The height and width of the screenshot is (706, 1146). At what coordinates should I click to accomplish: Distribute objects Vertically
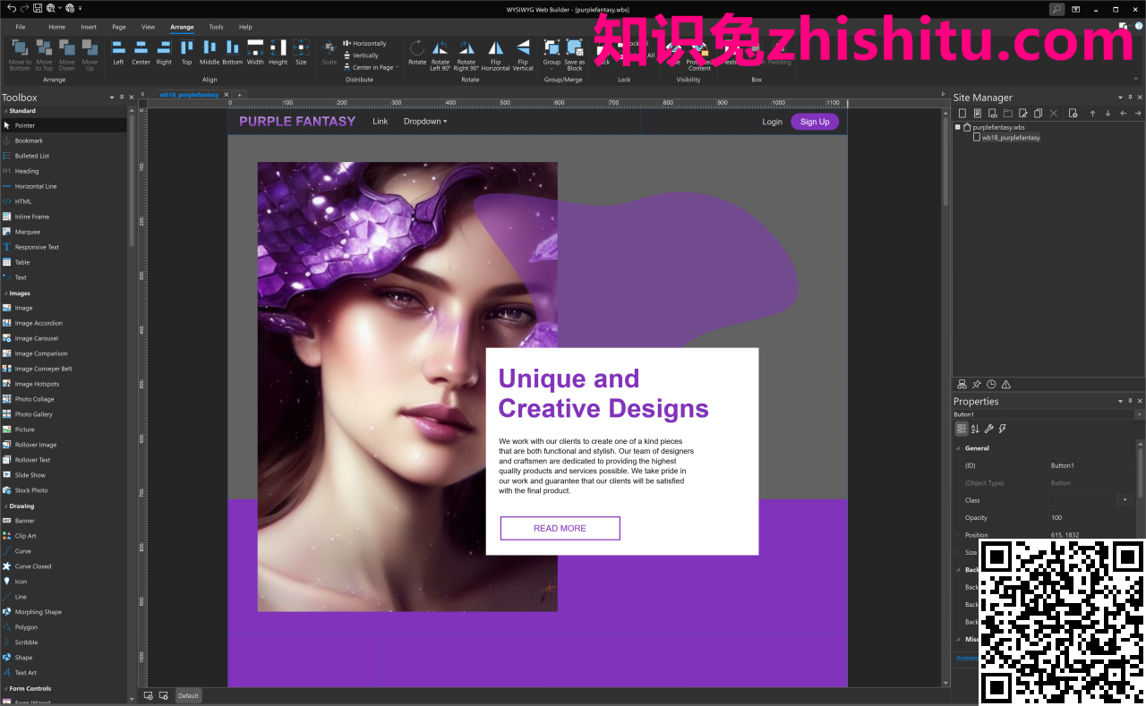[361, 55]
